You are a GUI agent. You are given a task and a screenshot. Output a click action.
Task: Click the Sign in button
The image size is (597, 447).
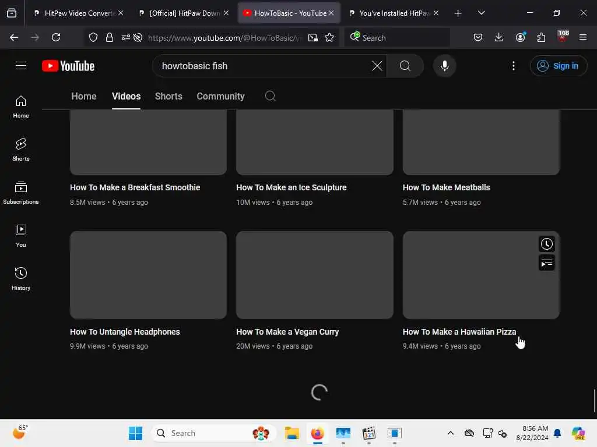click(x=558, y=66)
